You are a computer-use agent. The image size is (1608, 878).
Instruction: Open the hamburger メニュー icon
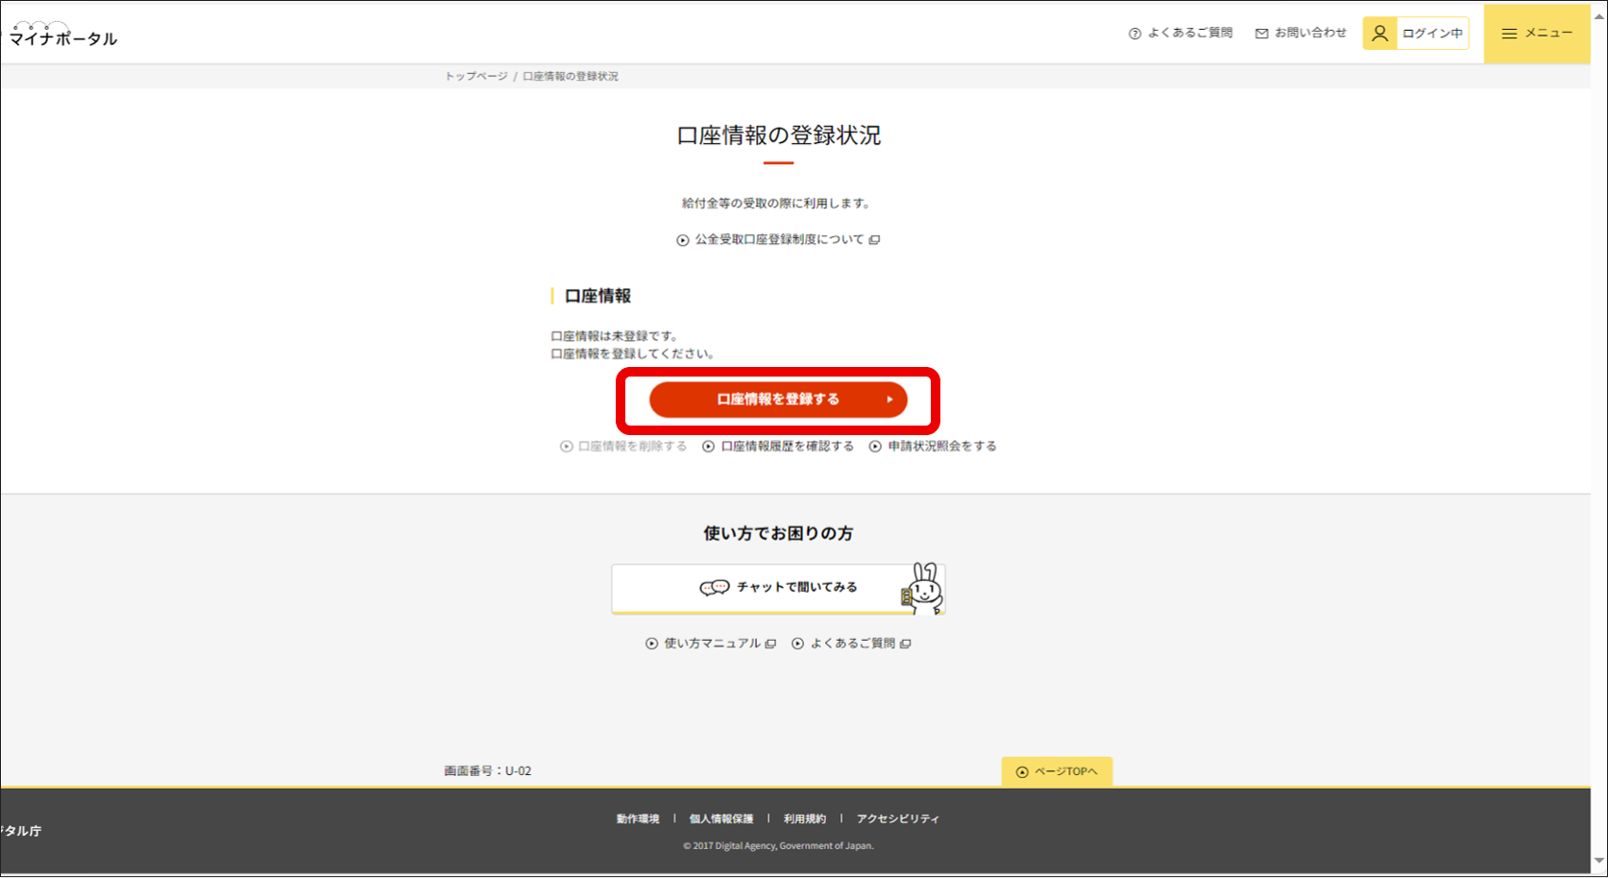tap(1510, 32)
